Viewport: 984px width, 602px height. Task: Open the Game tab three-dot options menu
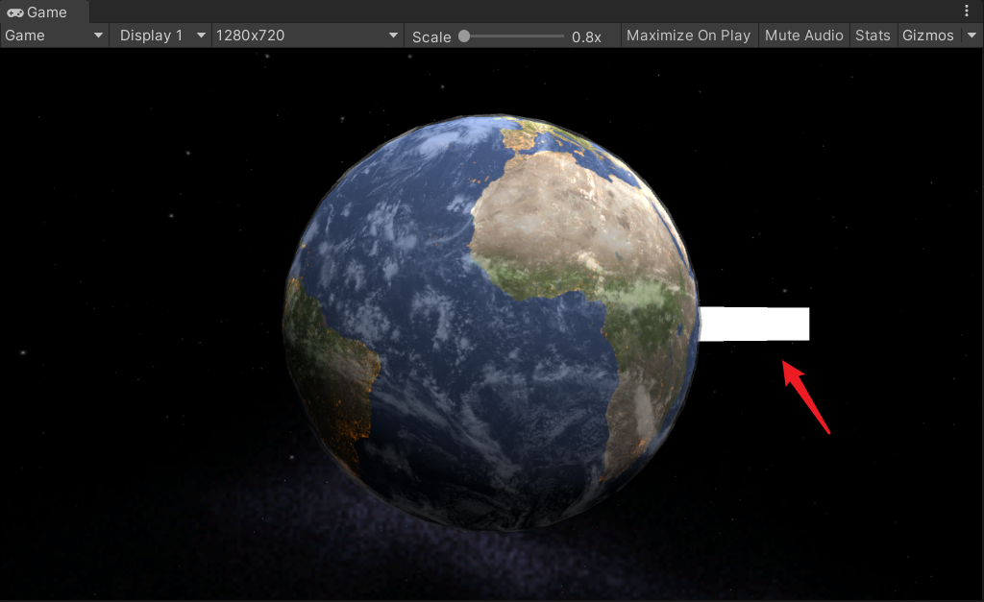pyautogui.click(x=967, y=11)
